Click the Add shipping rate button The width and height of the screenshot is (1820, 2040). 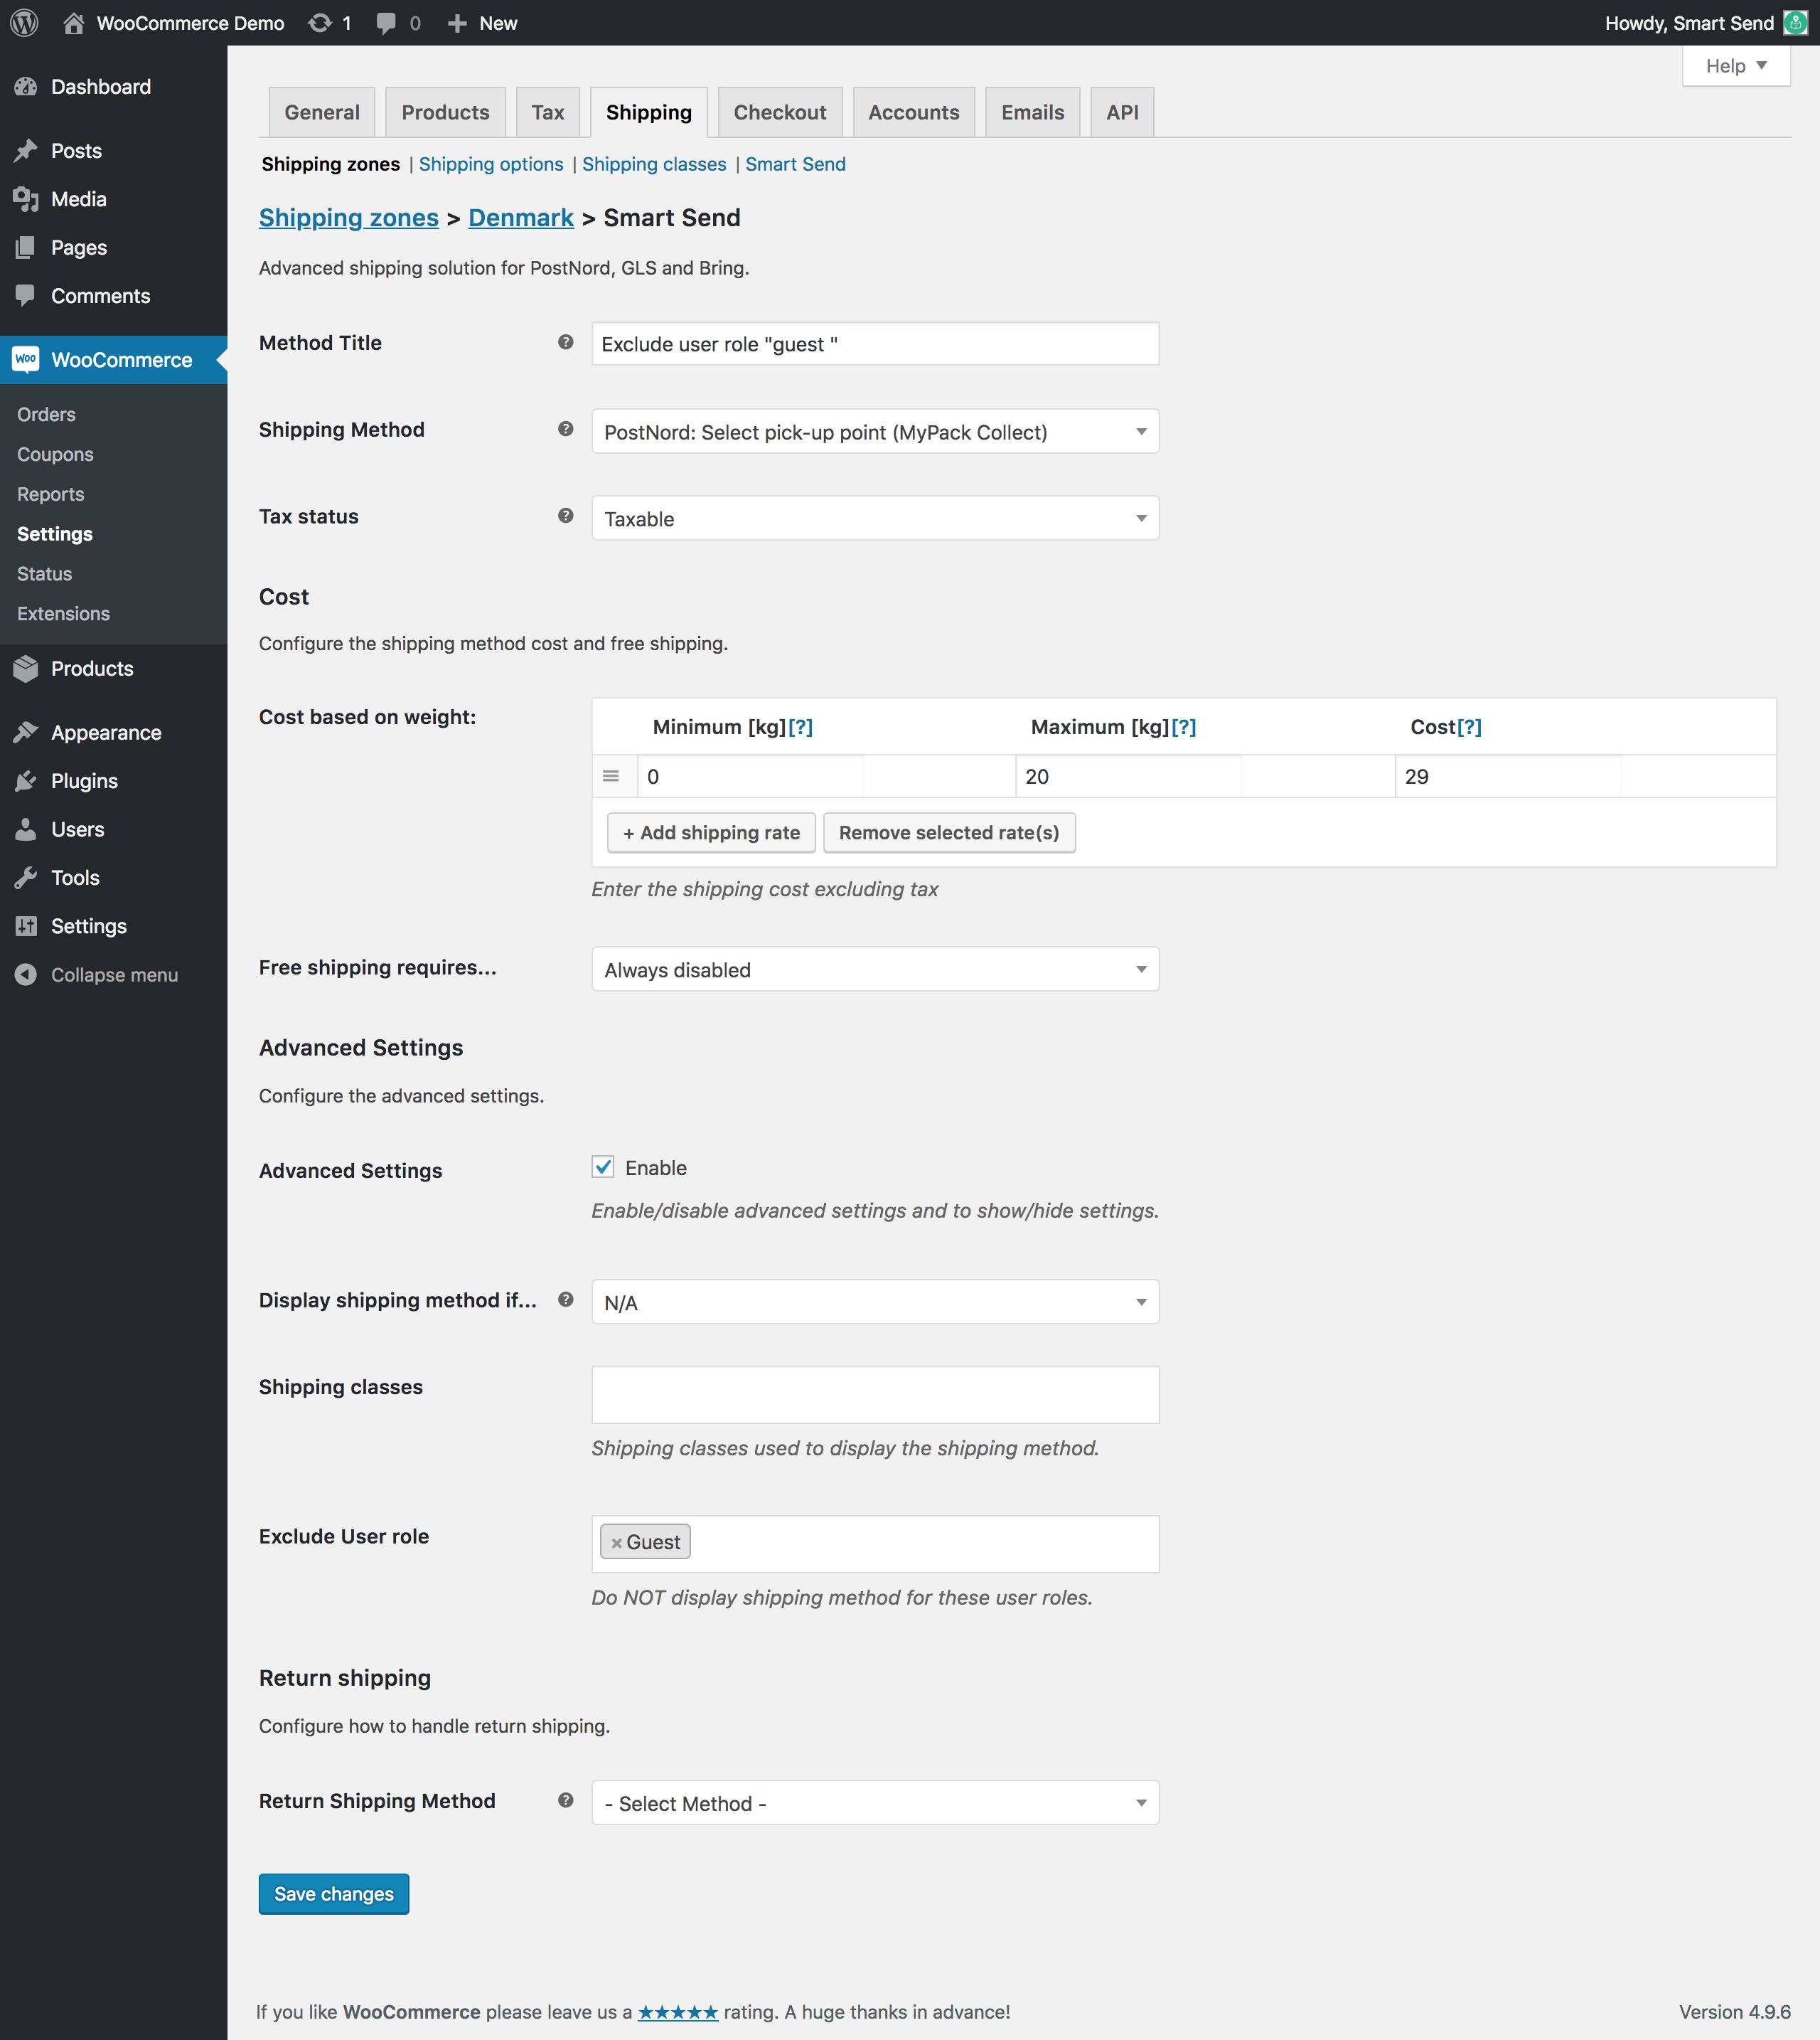coord(711,832)
